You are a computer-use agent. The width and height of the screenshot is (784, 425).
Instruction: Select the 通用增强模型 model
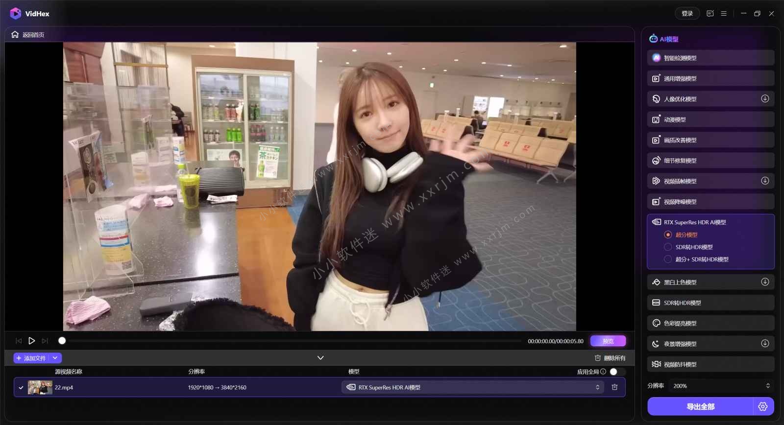[710, 78]
